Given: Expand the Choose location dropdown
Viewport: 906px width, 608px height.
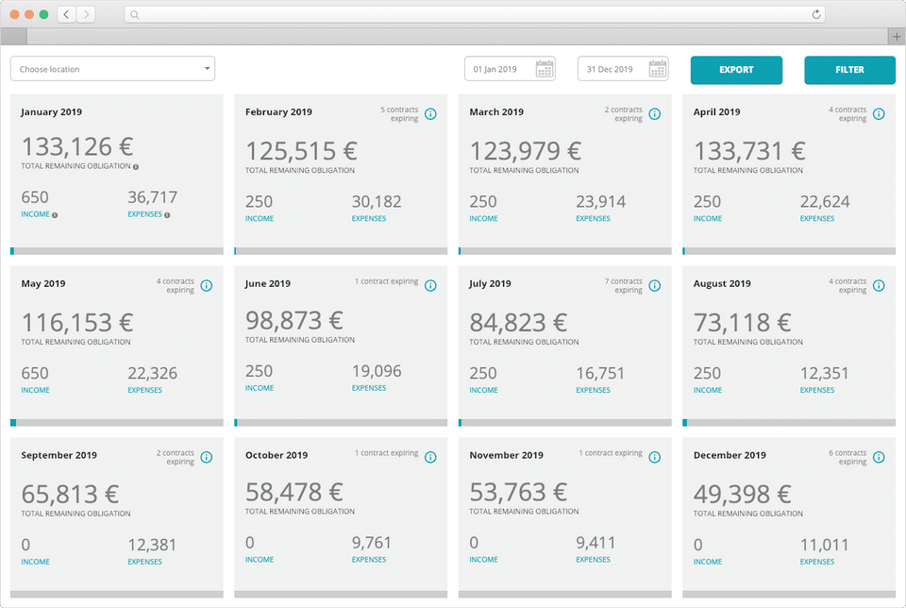Looking at the screenshot, I should (x=112, y=69).
